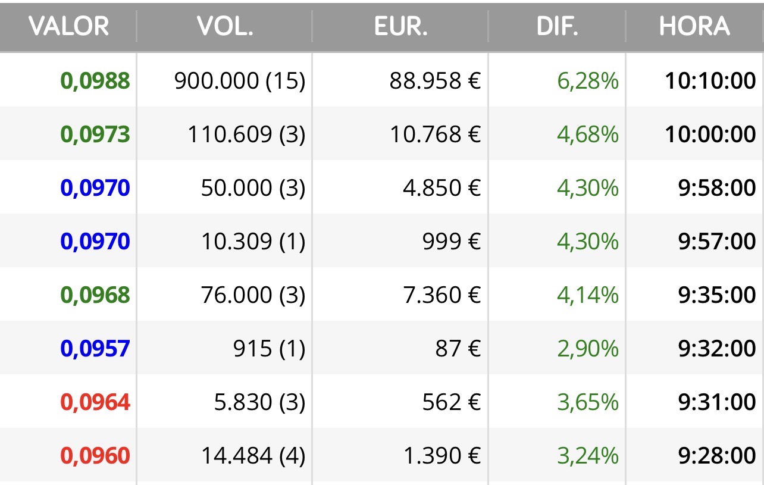Select the green 0,0988 price value
Viewport: 764px width, 485px height.
click(95, 81)
